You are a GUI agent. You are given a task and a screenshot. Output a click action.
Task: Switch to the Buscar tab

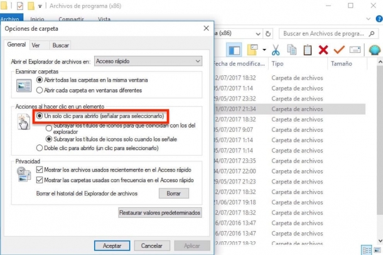(x=60, y=45)
